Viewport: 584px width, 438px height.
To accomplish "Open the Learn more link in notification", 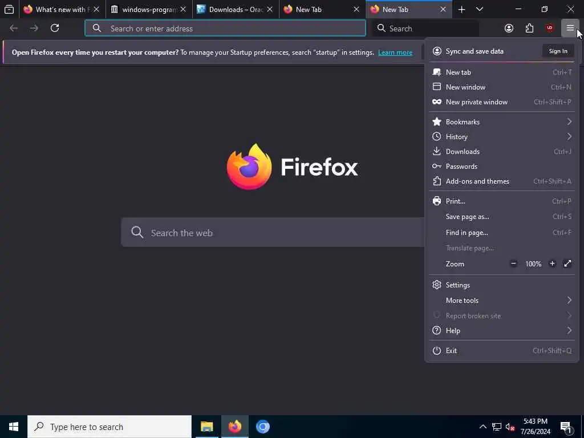I will click(x=395, y=52).
